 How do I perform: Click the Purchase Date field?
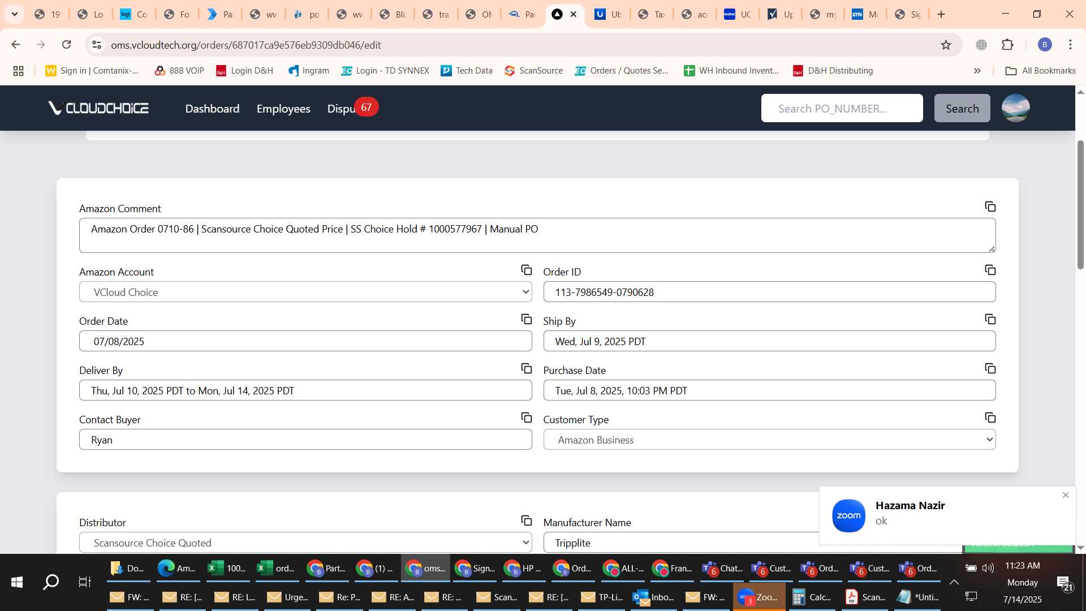[769, 390]
